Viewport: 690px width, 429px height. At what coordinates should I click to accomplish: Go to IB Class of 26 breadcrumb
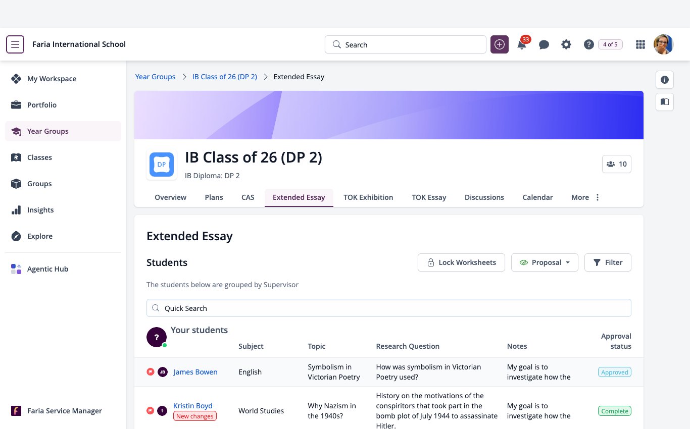225,77
